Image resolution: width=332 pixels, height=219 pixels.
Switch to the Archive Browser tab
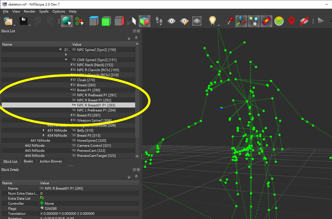coord(51,161)
